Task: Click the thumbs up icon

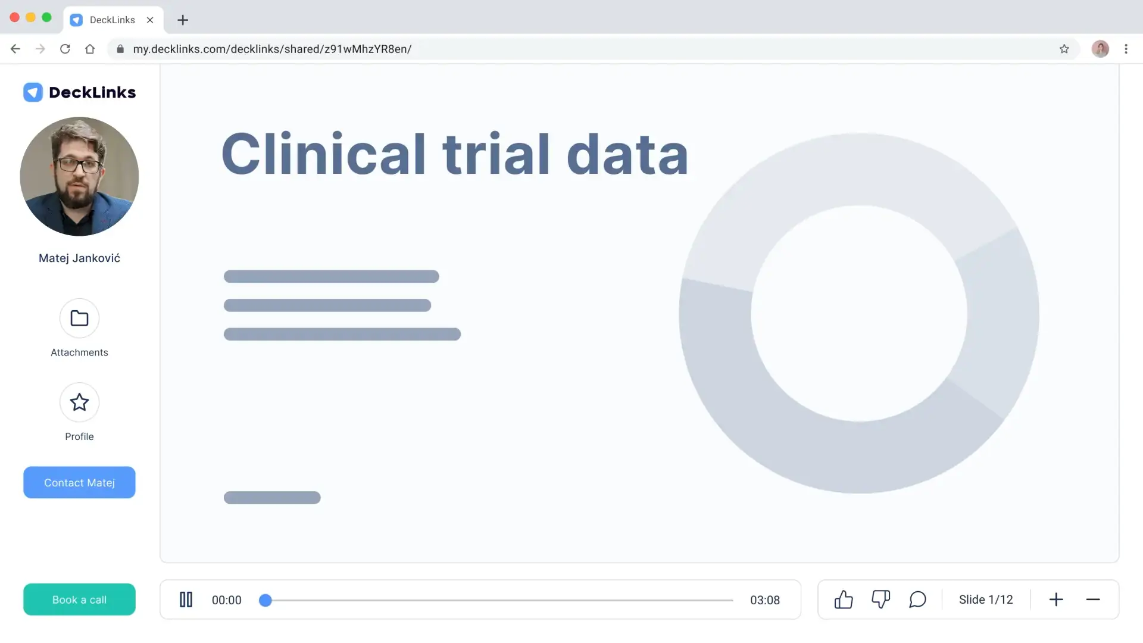Action: tap(844, 600)
